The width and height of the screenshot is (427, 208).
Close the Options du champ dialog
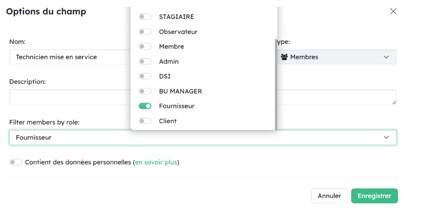click(x=393, y=11)
